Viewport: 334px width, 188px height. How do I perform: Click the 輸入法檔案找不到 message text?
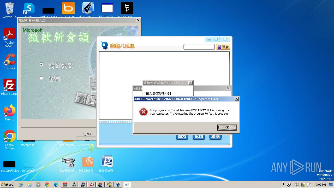pos(158,93)
